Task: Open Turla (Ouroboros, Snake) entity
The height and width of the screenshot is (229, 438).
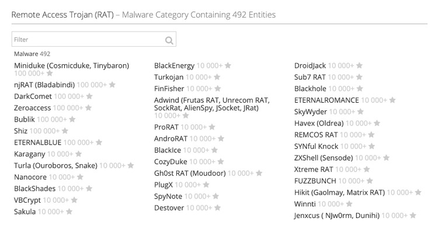Action: click(x=55, y=165)
